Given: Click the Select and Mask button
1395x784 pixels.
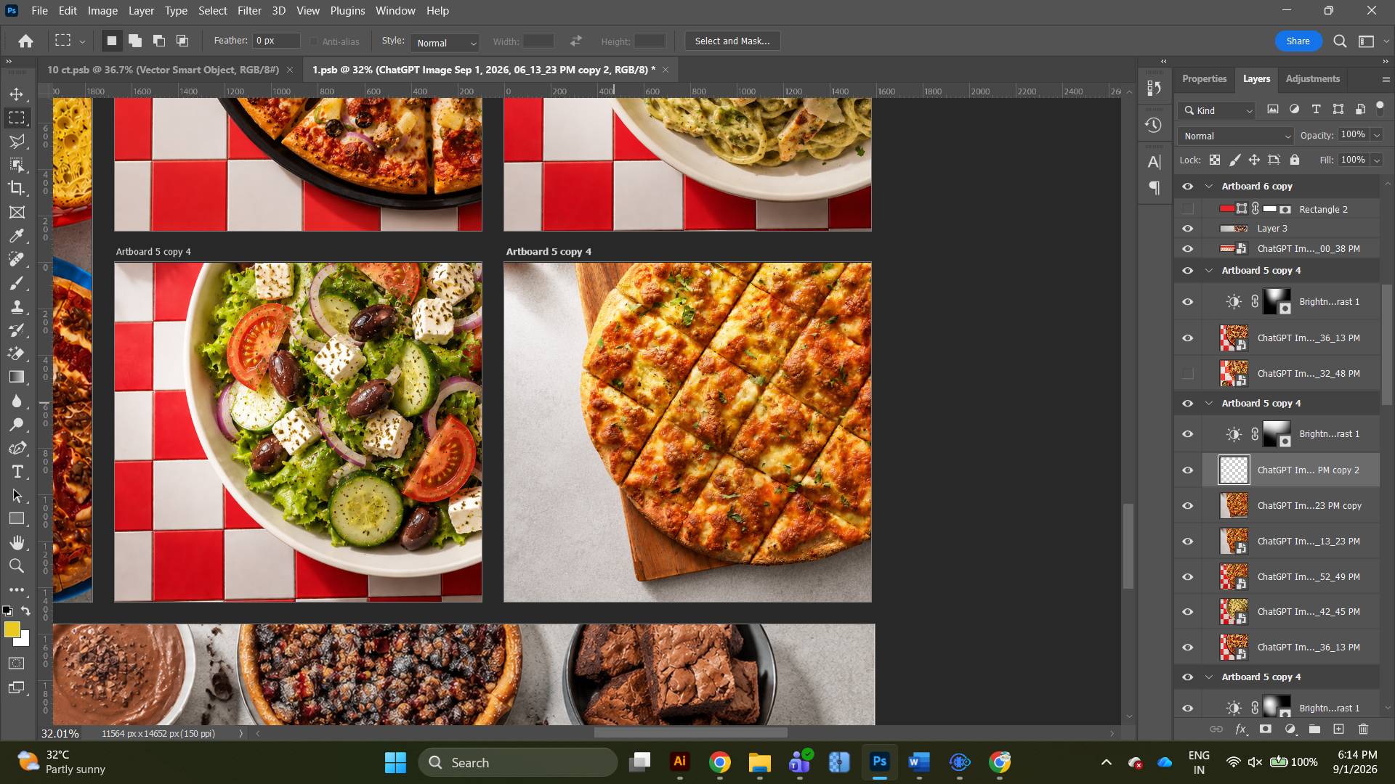Looking at the screenshot, I should click(732, 41).
